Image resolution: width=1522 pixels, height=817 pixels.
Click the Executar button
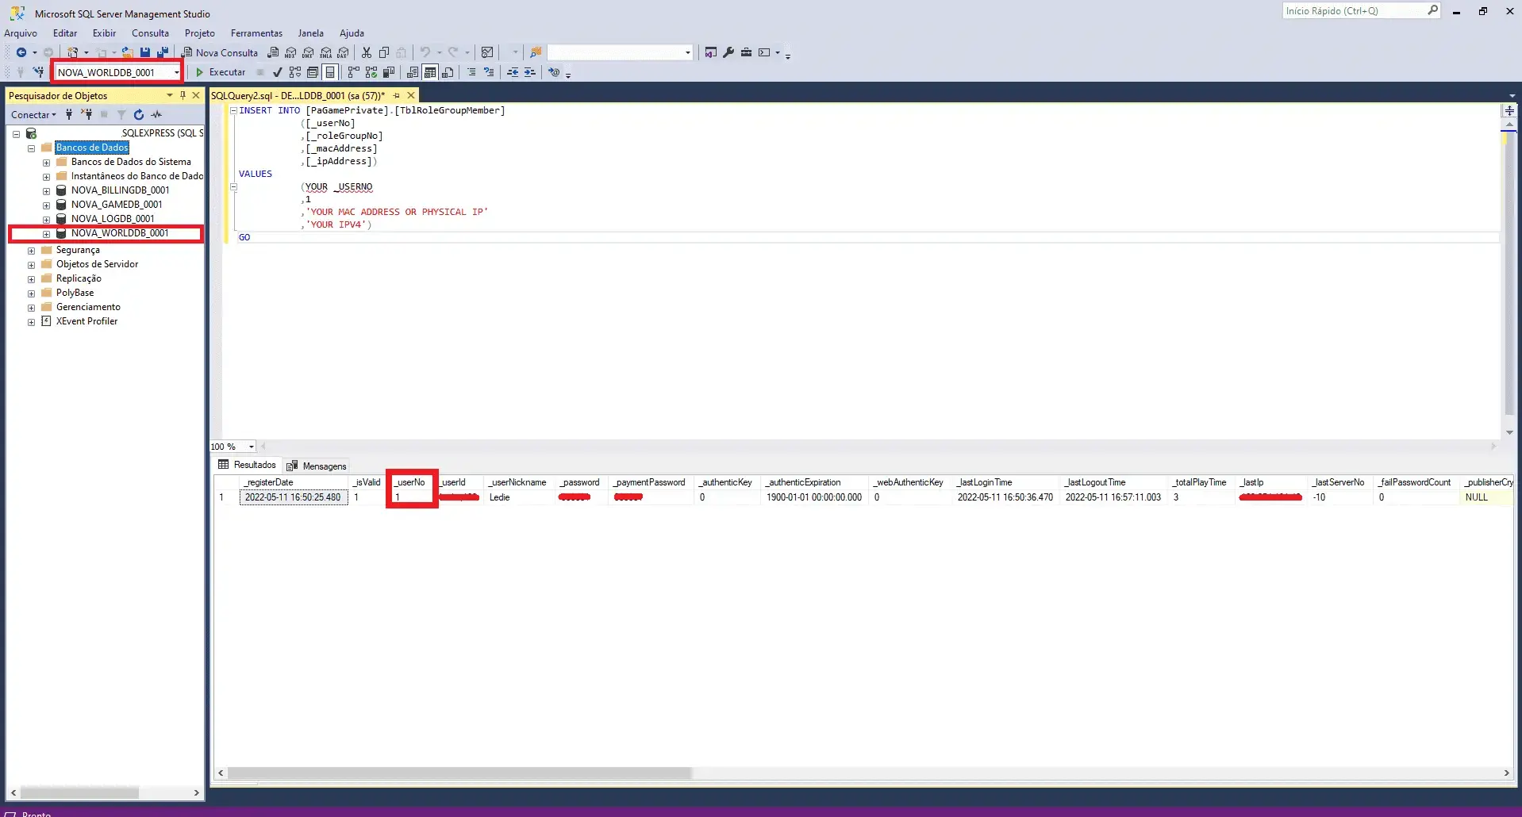click(x=221, y=72)
